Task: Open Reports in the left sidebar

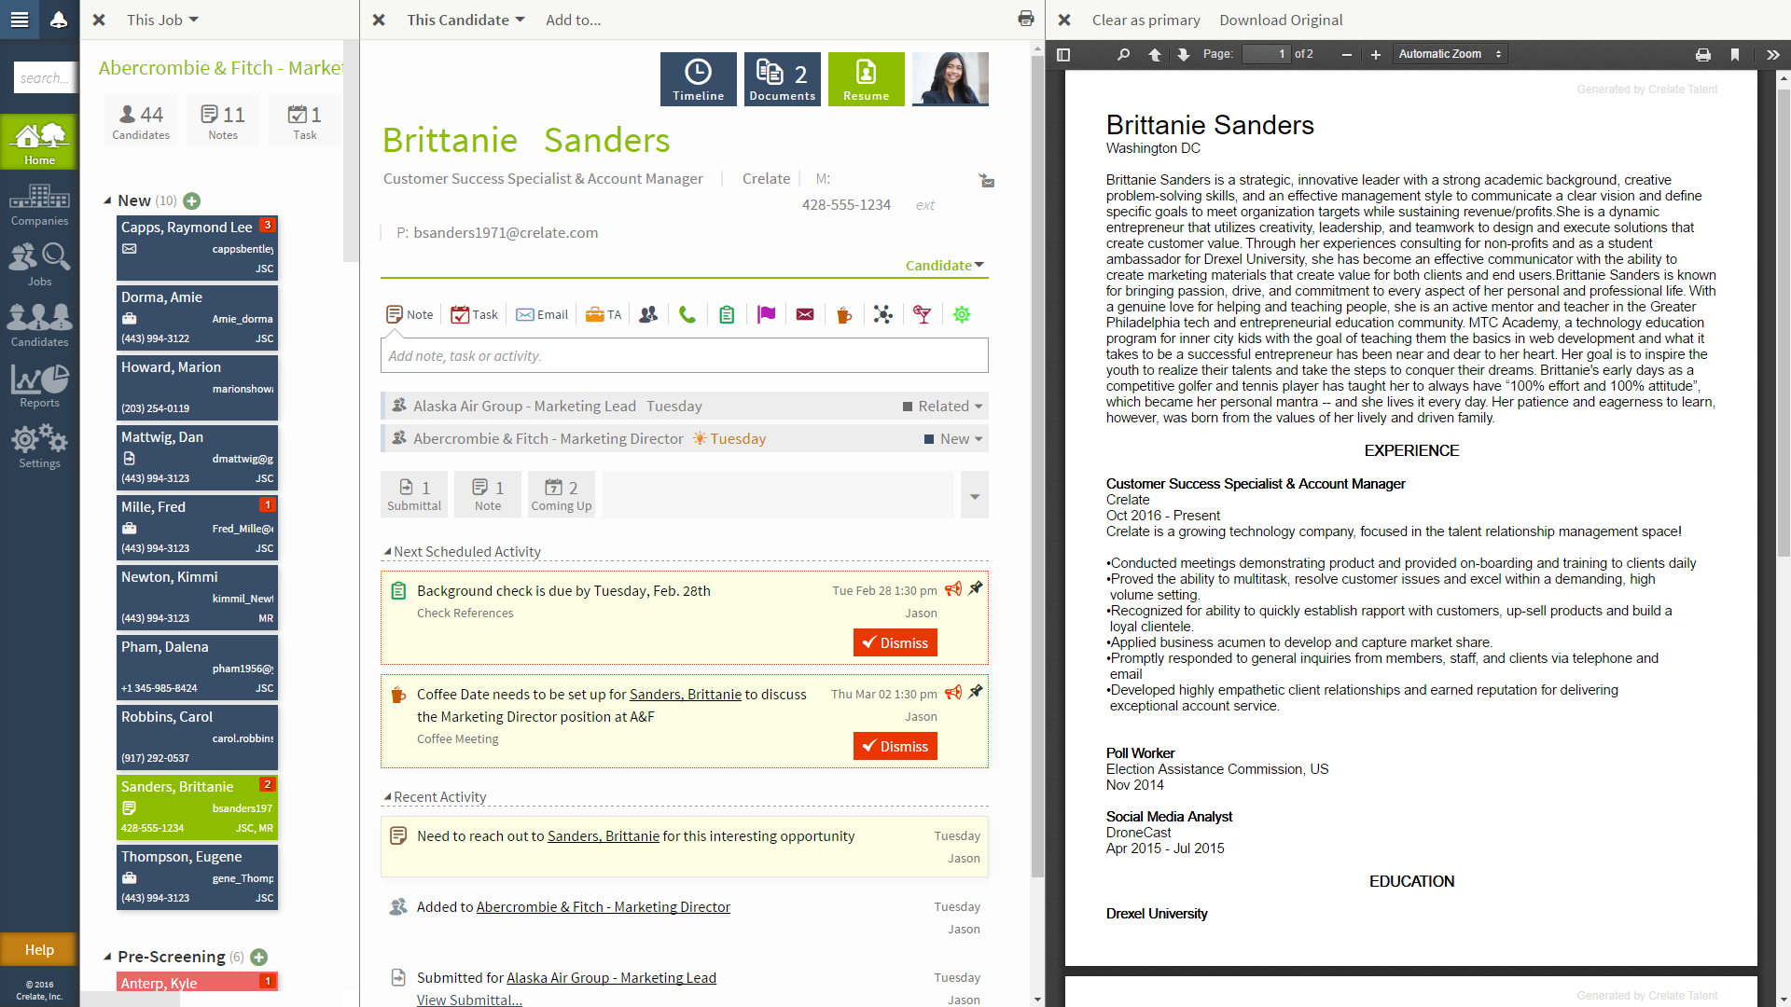Action: 39,386
